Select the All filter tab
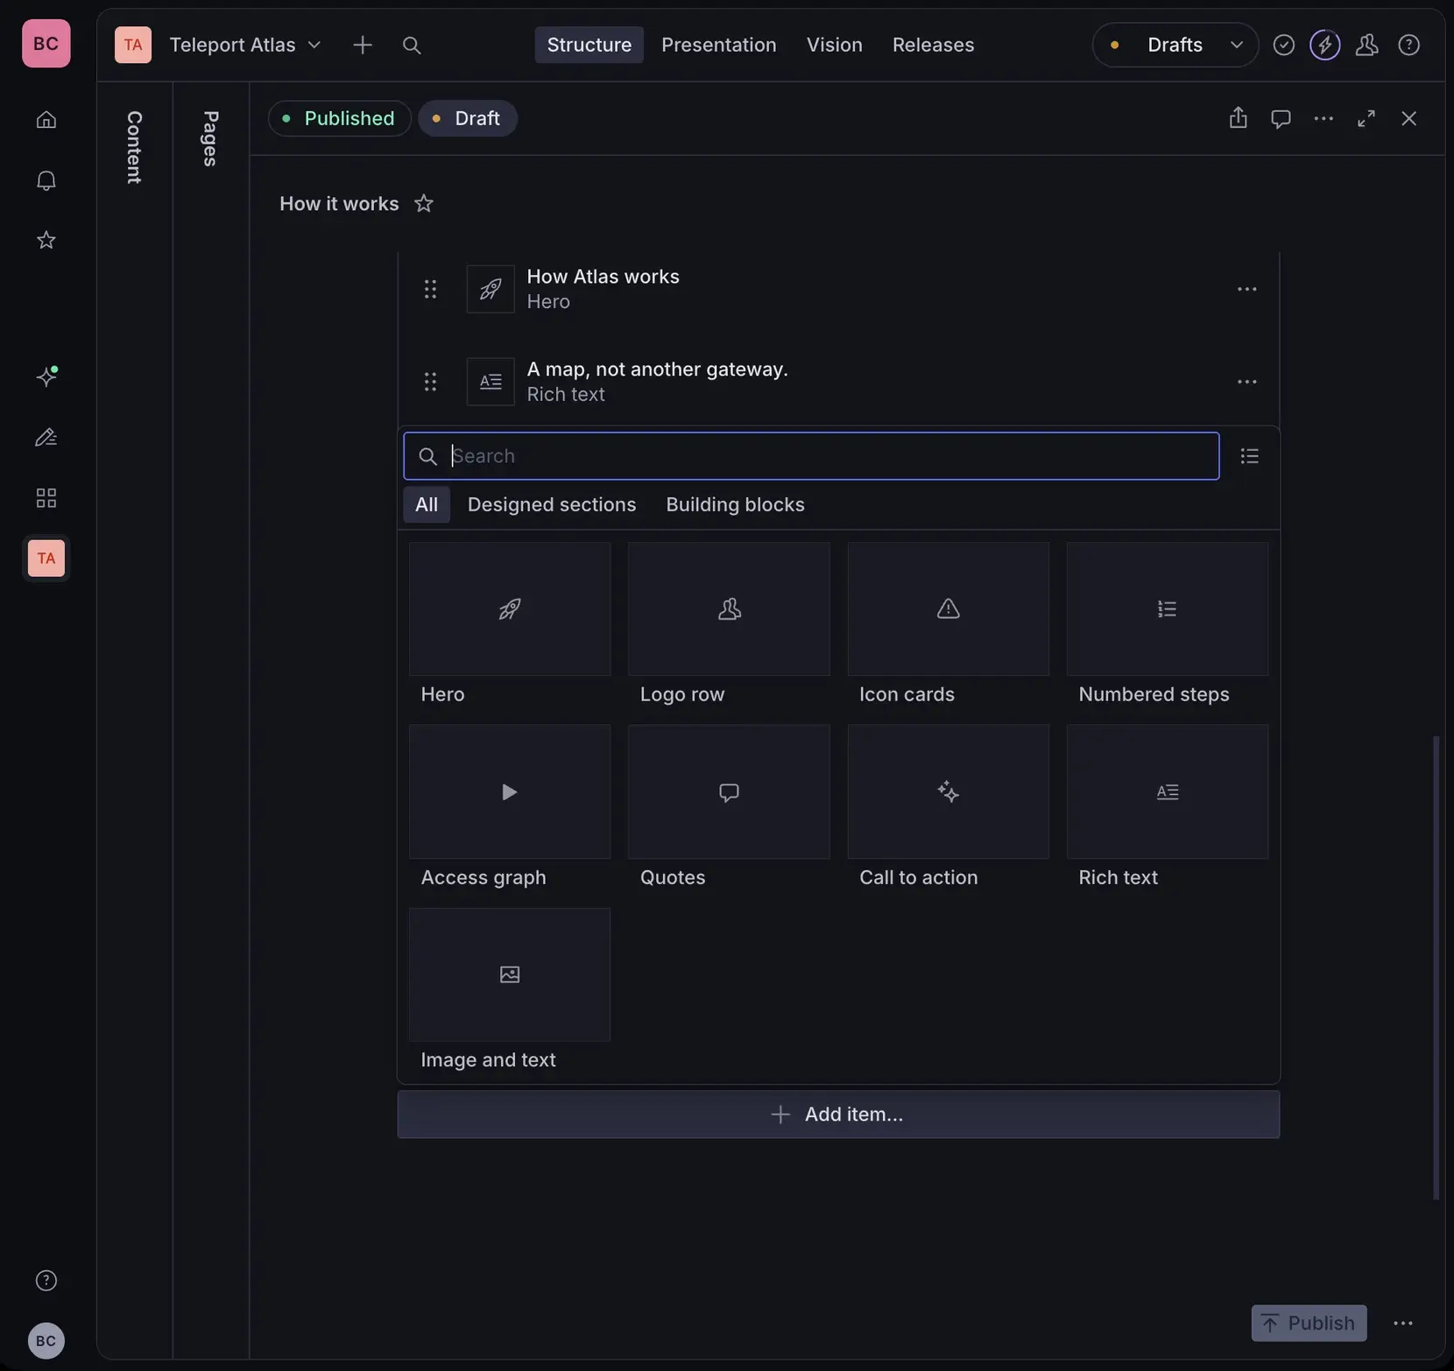Image resolution: width=1454 pixels, height=1371 pixels. point(427,504)
